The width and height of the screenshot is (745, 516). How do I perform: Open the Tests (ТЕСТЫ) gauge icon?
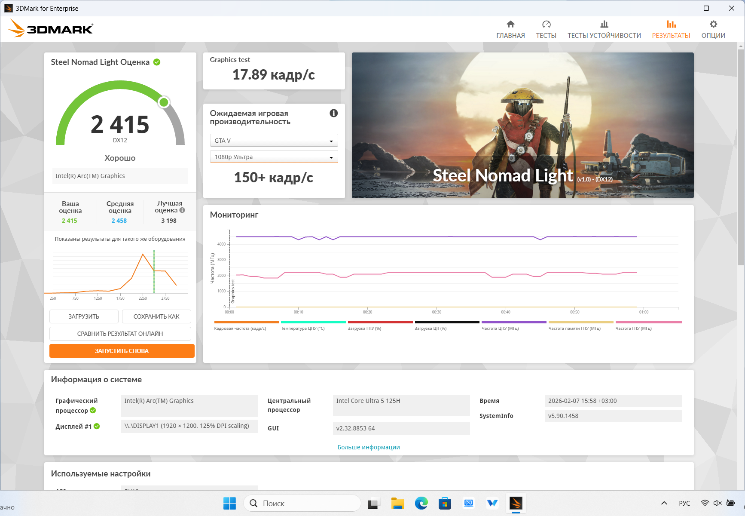(x=546, y=25)
